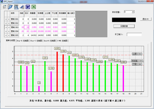
Task: Open the 样本容量 dropdown arrow
Action: (133, 12)
